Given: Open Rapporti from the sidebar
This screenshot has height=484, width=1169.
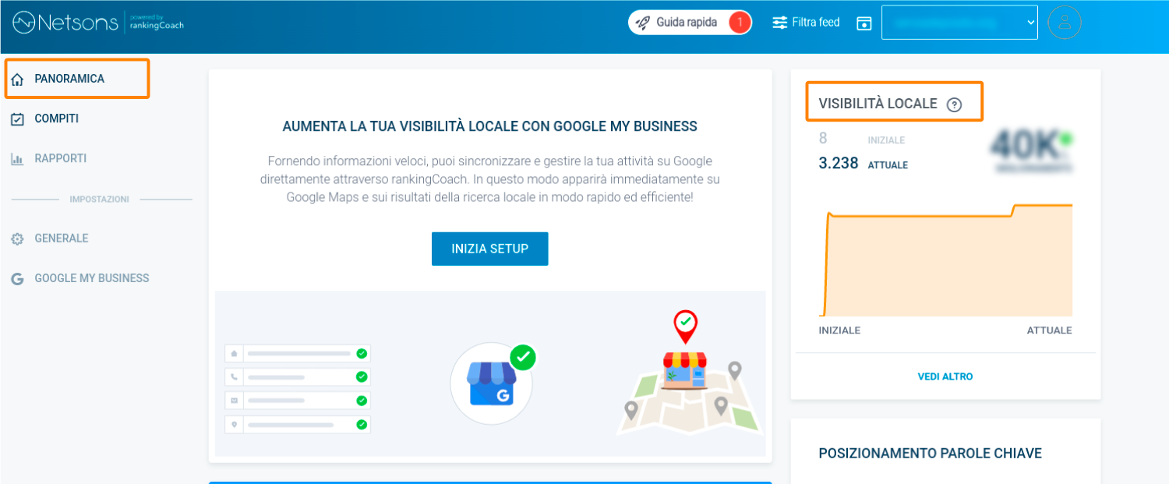Looking at the screenshot, I should [60, 158].
